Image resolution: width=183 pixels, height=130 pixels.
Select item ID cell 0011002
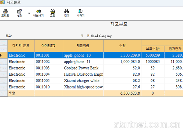[x=49, y=62]
